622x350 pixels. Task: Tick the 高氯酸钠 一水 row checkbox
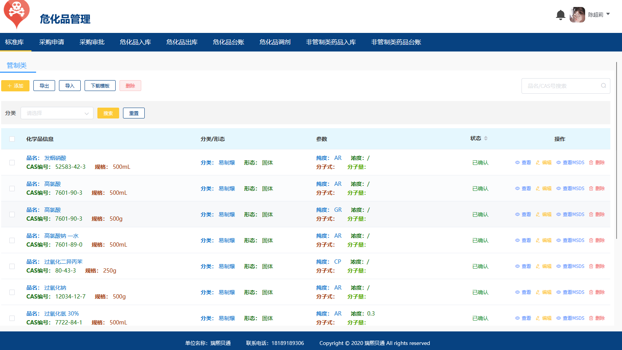[12, 240]
